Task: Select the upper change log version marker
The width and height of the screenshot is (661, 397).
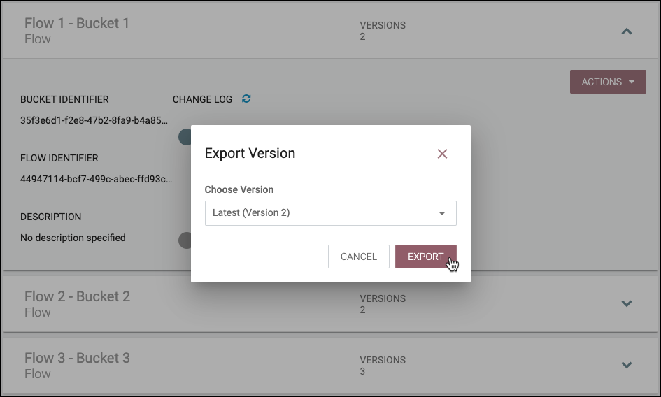Action: point(185,136)
